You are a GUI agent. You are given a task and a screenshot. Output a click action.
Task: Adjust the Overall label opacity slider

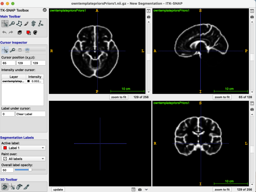tap(30, 170)
